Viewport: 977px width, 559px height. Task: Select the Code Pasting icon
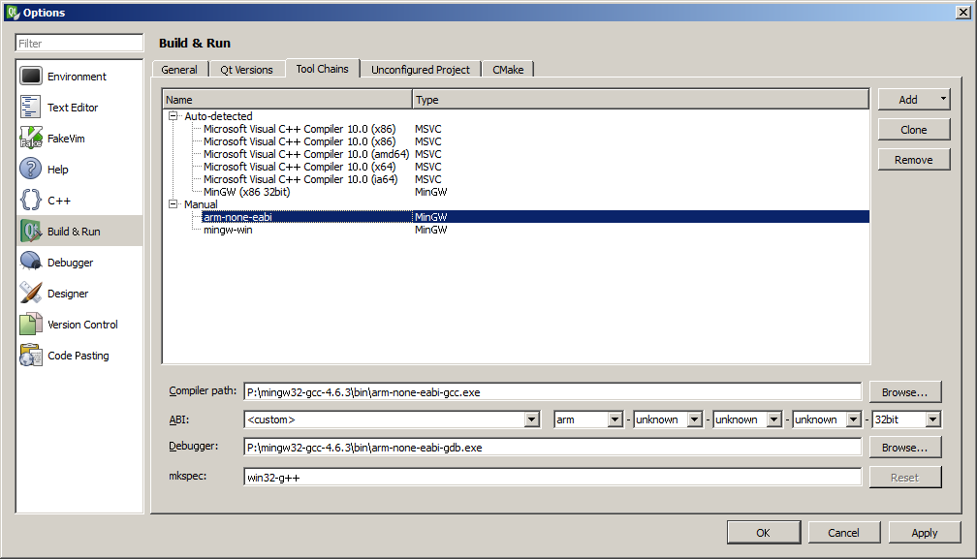tap(31, 356)
